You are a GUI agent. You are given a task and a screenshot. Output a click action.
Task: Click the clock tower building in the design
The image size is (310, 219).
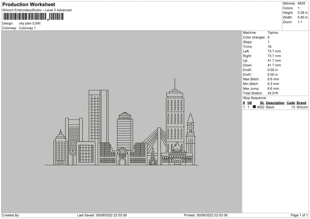191,134
